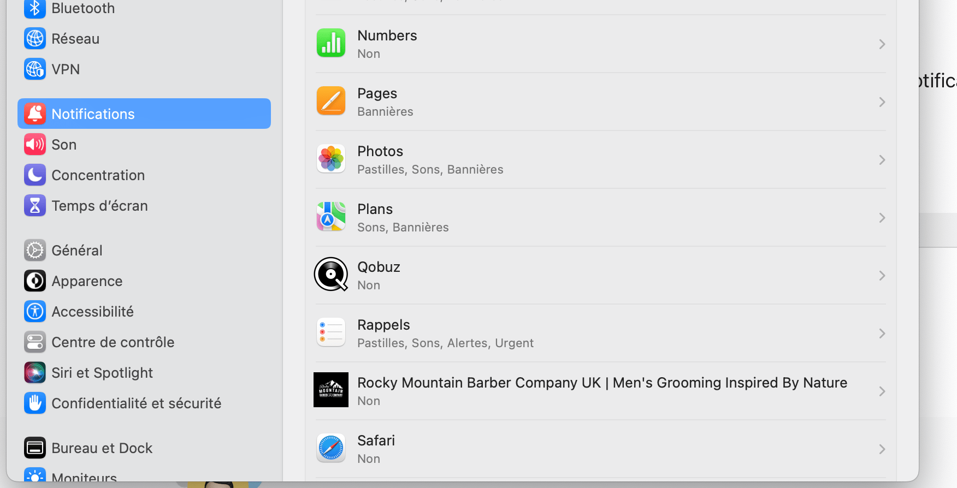Image resolution: width=957 pixels, height=488 pixels.
Task: Open the Qobuz notification settings
Action: tap(601, 275)
